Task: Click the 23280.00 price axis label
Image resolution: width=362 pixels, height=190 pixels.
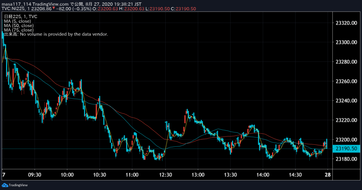Action: coord(346,62)
